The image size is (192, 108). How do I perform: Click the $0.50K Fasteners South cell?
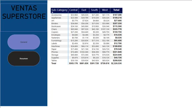[x=96, y=38]
